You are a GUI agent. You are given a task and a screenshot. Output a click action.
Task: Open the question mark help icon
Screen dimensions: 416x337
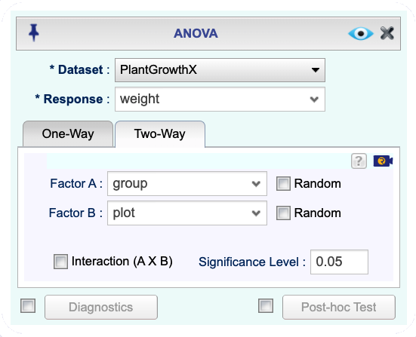(x=359, y=161)
